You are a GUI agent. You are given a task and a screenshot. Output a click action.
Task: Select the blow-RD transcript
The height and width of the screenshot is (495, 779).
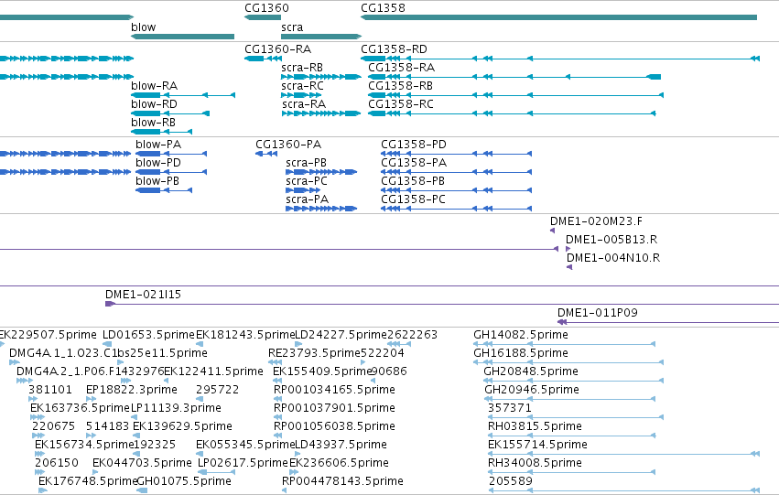tap(170, 113)
